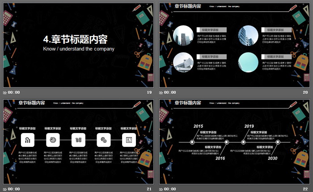Click the timeline marker above 2030
This screenshot has height=192, width=313.
coord(278,142)
